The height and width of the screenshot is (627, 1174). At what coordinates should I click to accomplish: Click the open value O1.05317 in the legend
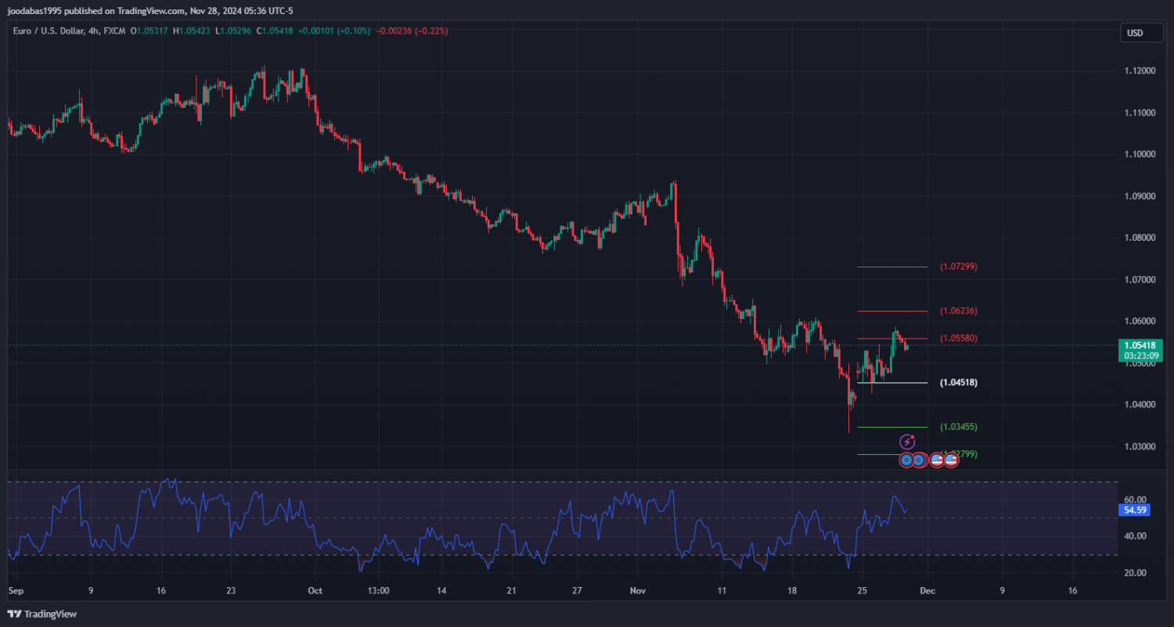[x=149, y=31]
